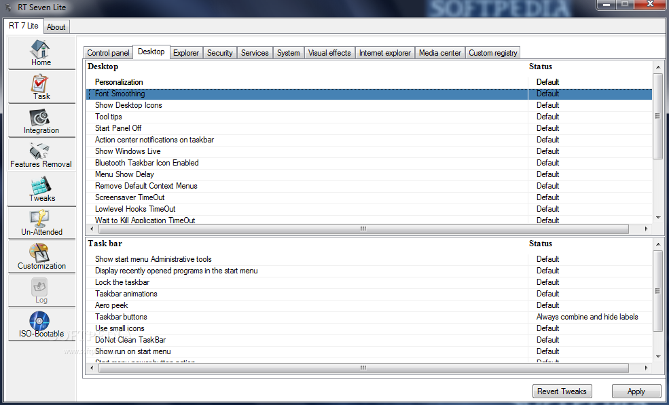Click Task bar list horizontal scrollbar right arrow
This screenshot has height=405, width=669.
click(647, 368)
